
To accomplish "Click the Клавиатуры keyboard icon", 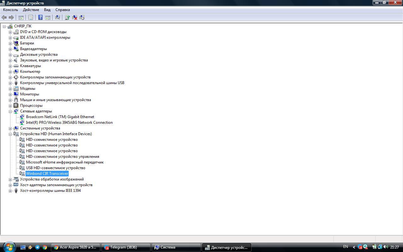I will 16,66.
